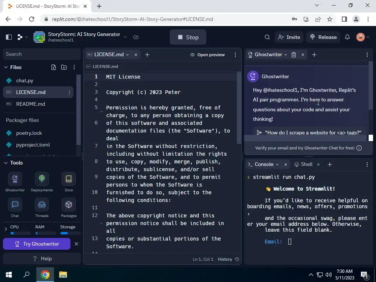Fold the code at line 12 chevron
This screenshot has width=376, height=282.
(101, 224)
